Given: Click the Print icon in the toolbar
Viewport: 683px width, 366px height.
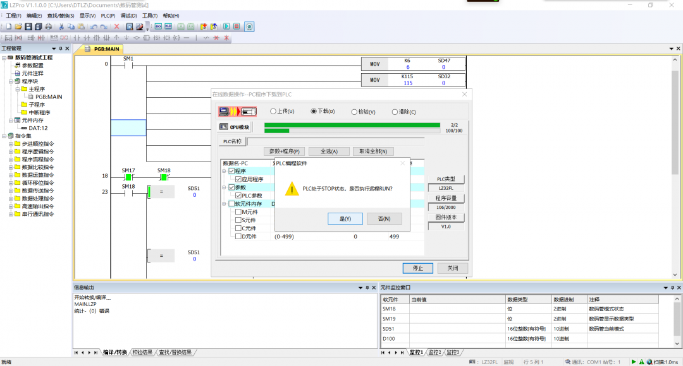Looking at the screenshot, I should coord(49,27).
